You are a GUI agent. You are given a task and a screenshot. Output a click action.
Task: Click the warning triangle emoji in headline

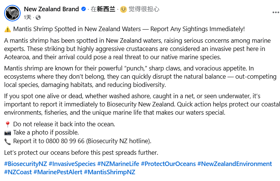pyautogui.click(x=8, y=29)
